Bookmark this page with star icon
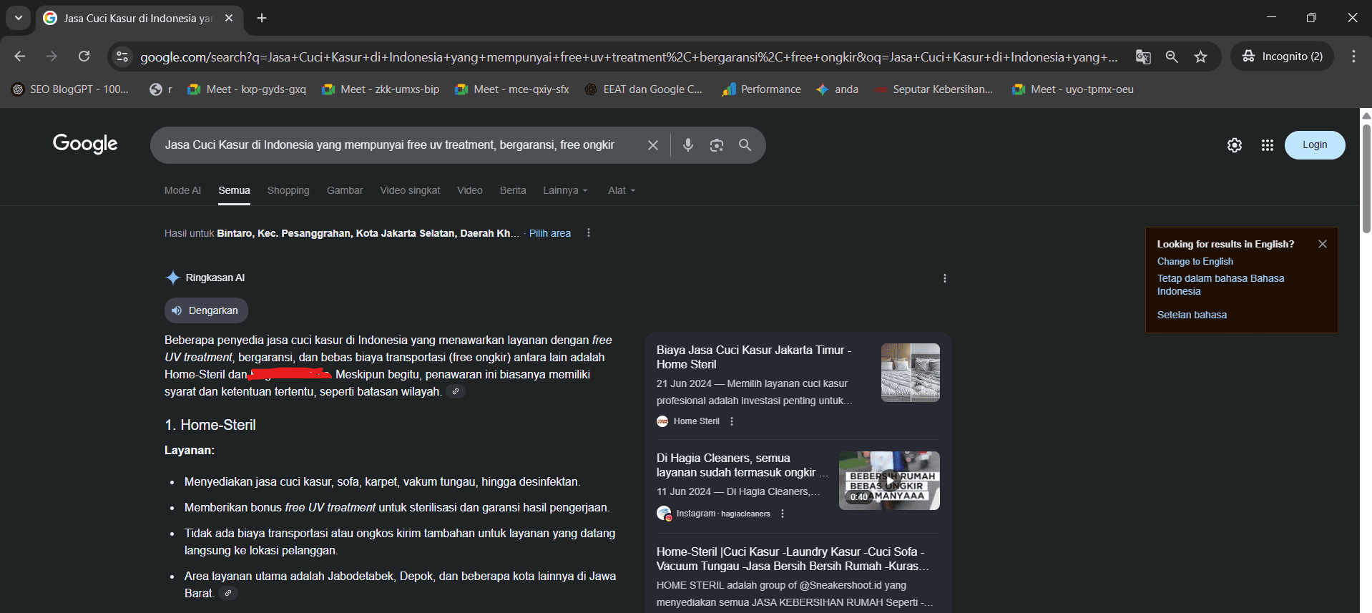This screenshot has height=613, width=1372. pyautogui.click(x=1200, y=57)
